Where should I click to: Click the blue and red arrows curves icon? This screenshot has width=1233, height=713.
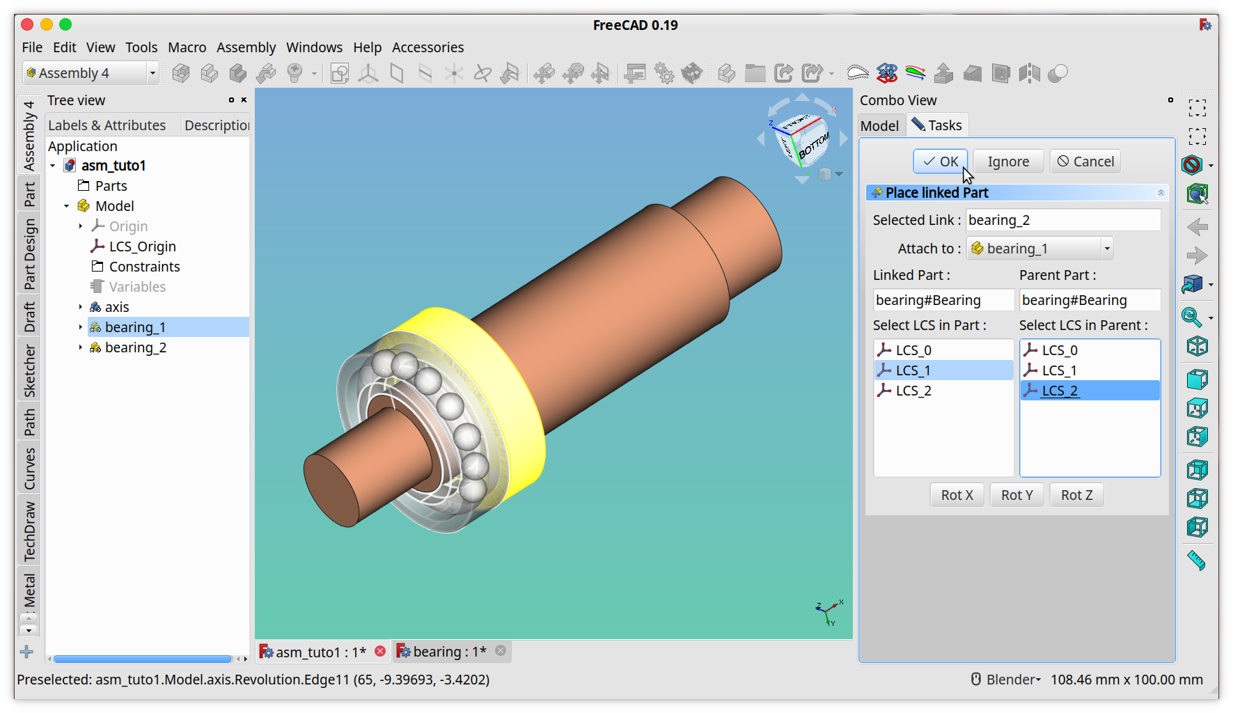(x=887, y=73)
